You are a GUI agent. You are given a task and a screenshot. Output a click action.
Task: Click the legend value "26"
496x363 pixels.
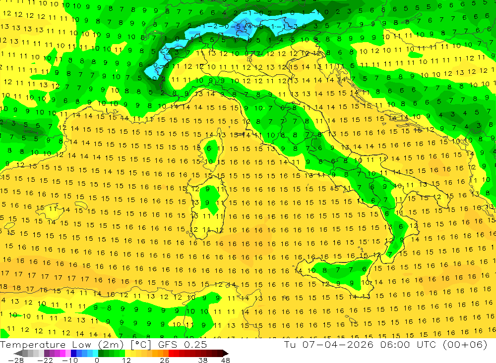tap(165, 360)
